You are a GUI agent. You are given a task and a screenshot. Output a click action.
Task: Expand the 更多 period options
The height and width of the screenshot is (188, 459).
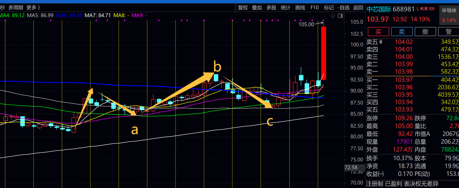click(x=33, y=7)
